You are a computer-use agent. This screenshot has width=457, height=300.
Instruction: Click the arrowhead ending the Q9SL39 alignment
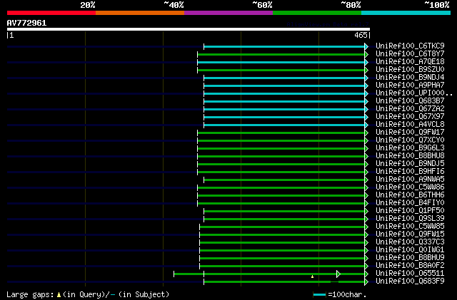pyautogui.click(x=366, y=219)
